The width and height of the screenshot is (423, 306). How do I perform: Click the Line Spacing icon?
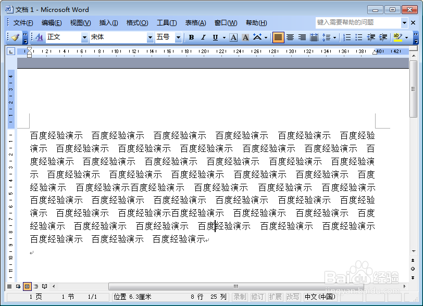pos(326,37)
